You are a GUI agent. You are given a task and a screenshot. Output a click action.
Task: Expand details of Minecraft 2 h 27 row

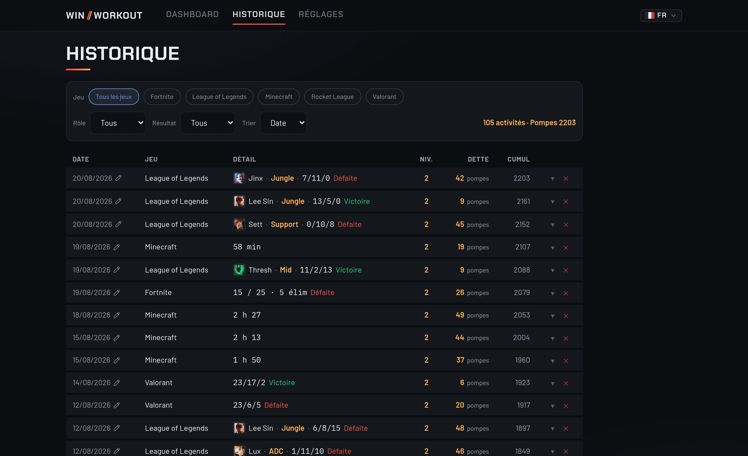[x=552, y=316]
